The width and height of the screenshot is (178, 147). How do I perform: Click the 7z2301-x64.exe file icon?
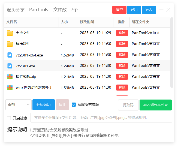coord(10,55)
